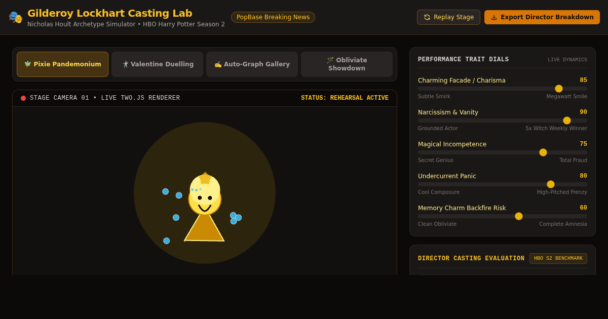This screenshot has height=319, width=608.
Task: Open the Auto-Graph Gallery tab
Action: click(x=252, y=64)
